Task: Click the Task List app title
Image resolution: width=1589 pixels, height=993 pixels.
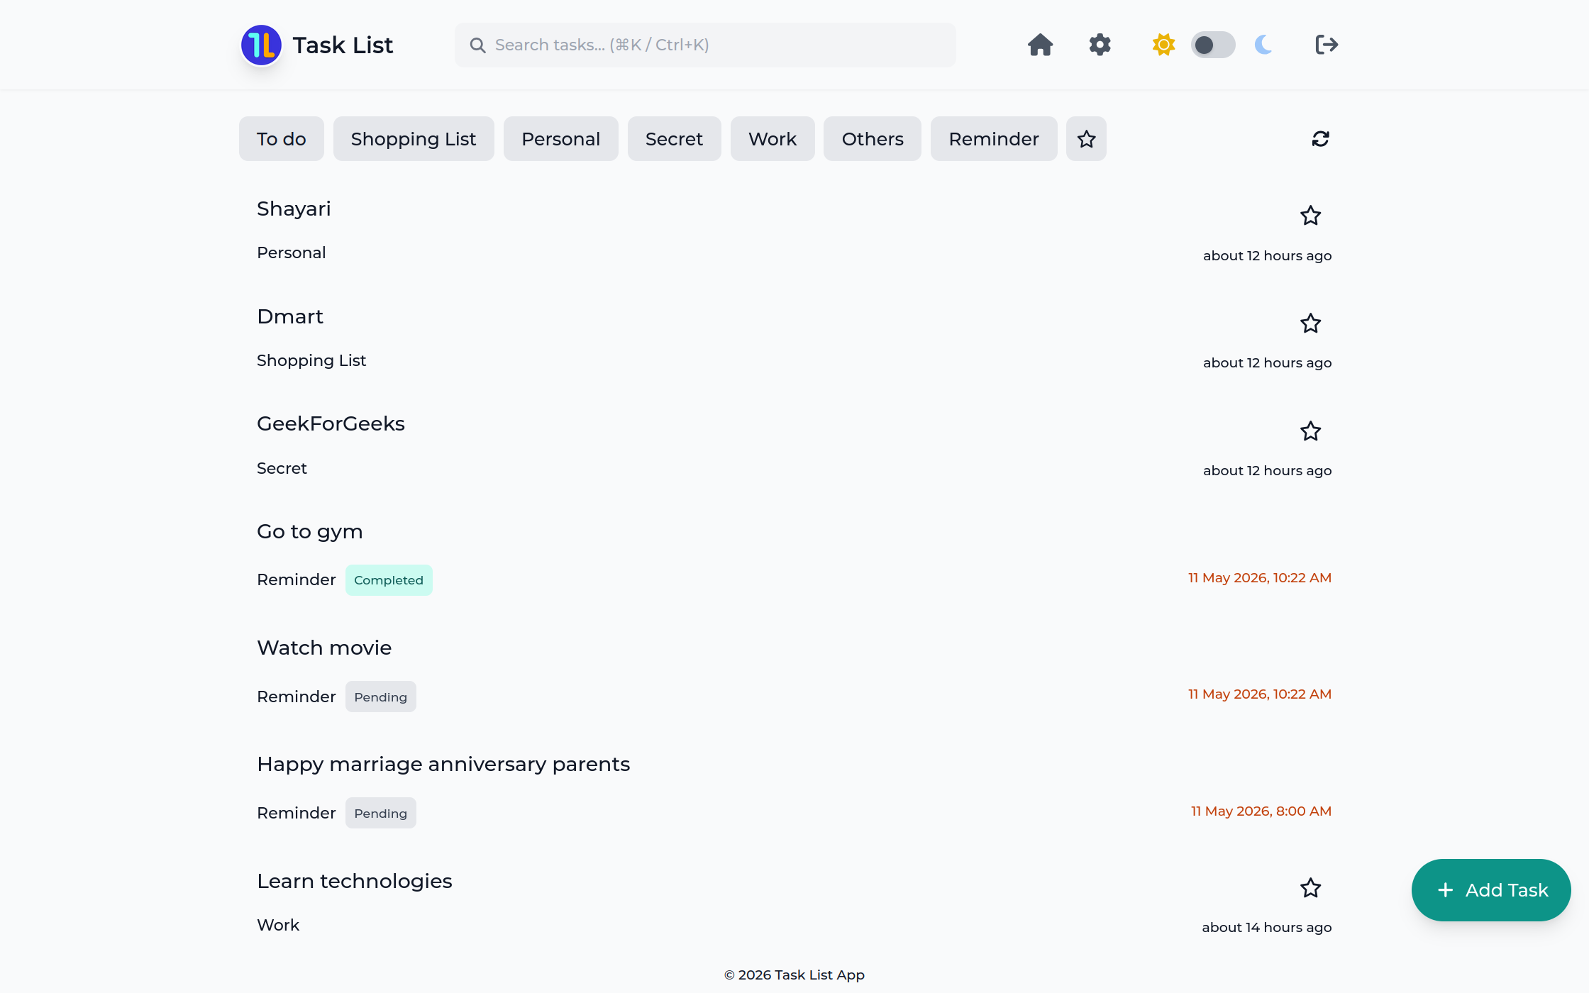Action: [x=343, y=45]
